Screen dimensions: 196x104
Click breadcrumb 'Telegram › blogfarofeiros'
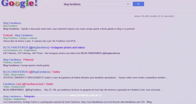tap(15, 99)
